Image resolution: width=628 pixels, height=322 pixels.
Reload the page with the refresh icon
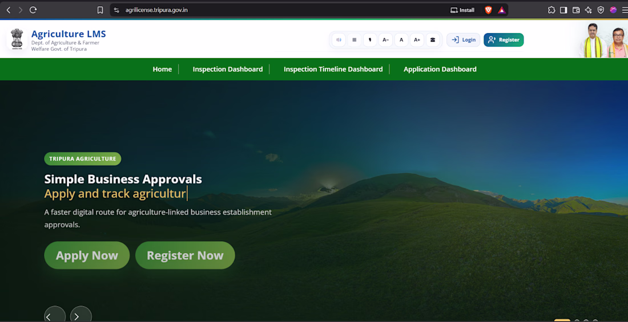[33, 10]
